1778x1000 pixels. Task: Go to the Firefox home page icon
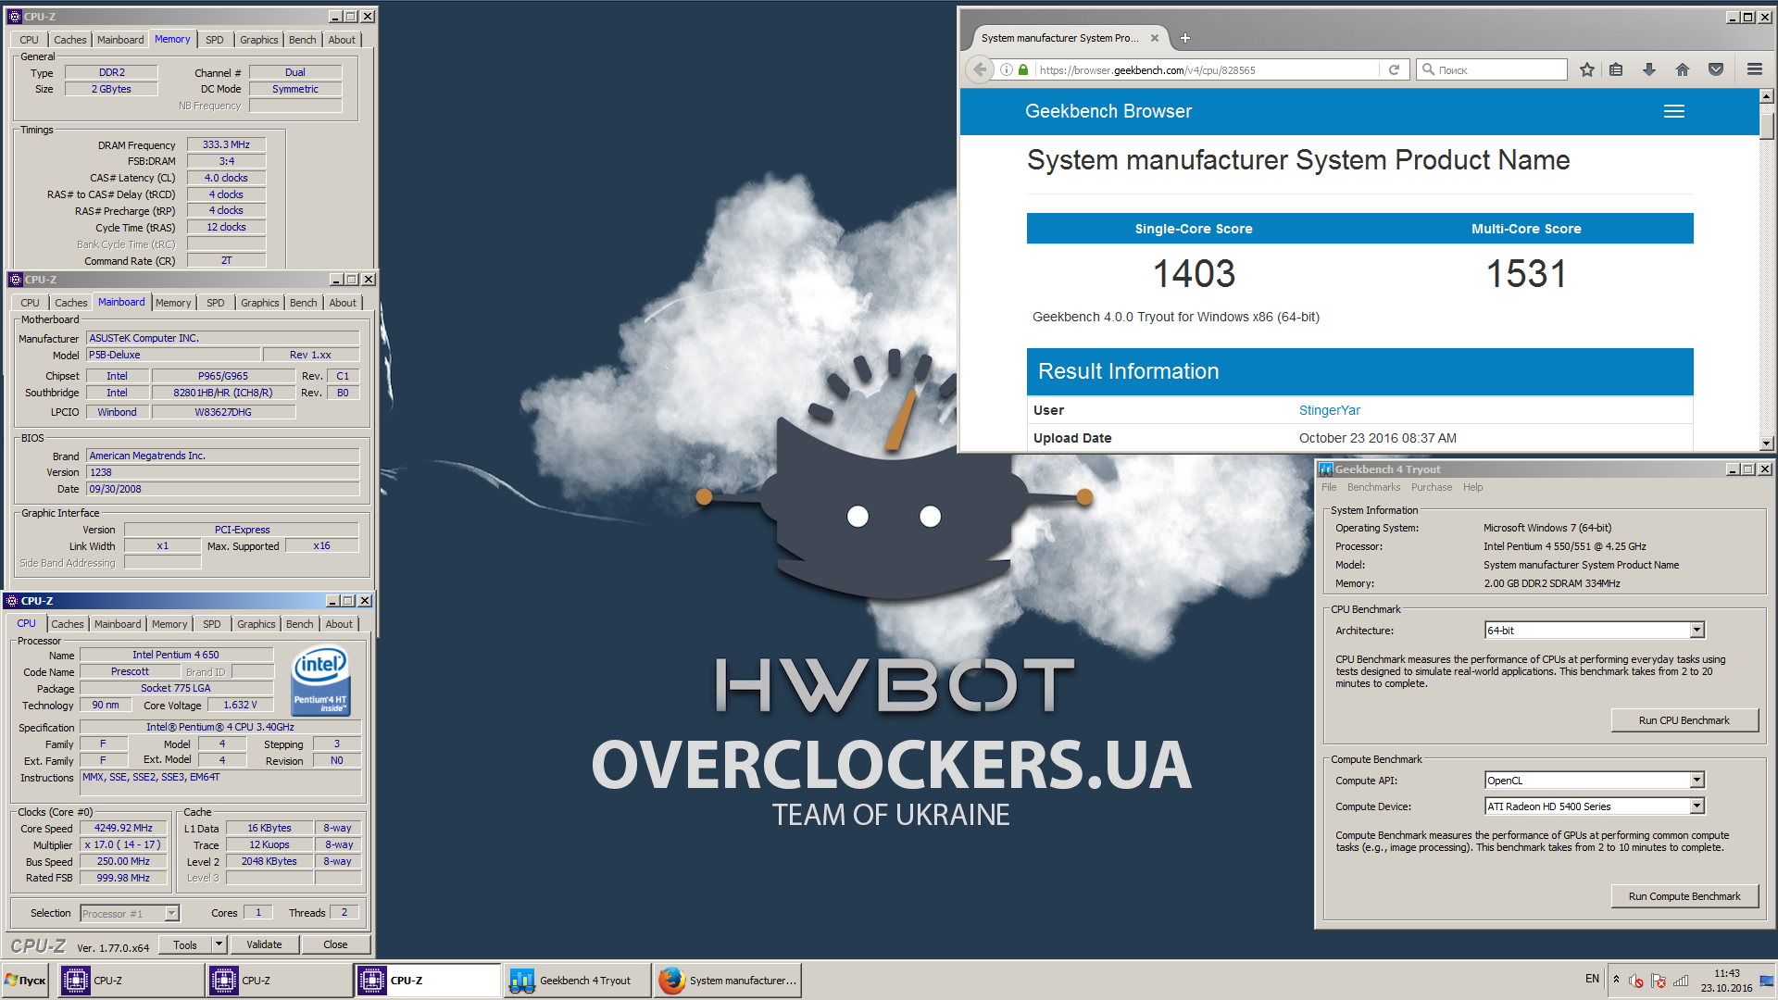(x=1683, y=69)
